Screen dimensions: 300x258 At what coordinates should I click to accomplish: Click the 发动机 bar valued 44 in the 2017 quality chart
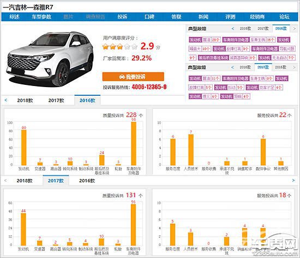(x=23, y=229)
